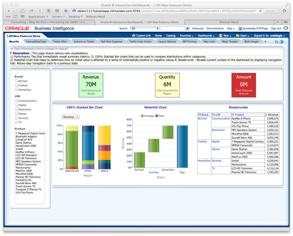Check the Games LOB checkbox
The width and height of the screenshot is (293, 236).
pyautogui.click(x=17, y=113)
